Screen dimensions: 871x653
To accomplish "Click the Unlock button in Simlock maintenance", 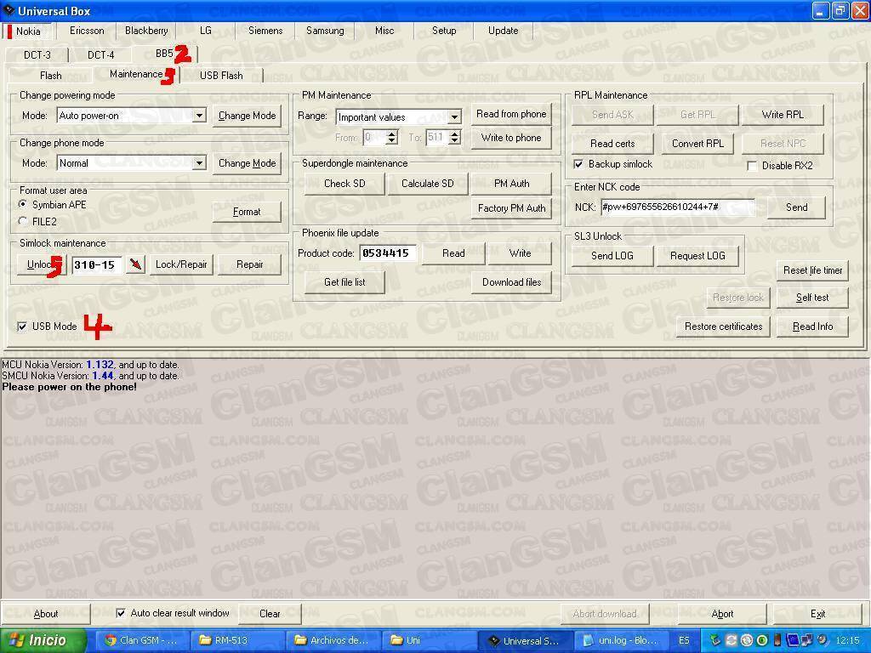I will (42, 264).
